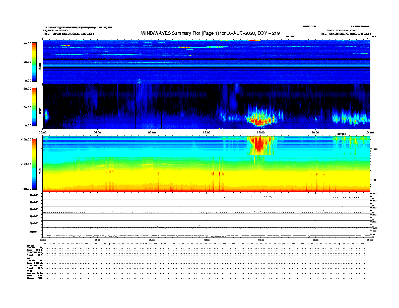Click the vertical TNR axis label

(40, 172)
